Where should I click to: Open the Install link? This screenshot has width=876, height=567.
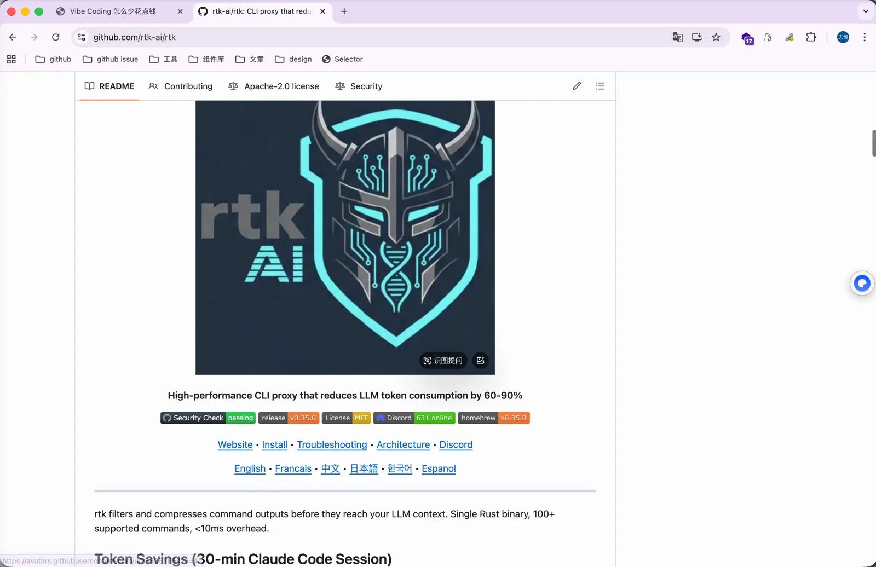tap(275, 445)
